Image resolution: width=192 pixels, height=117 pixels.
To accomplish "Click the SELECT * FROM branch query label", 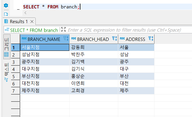I will coord(34,30).
